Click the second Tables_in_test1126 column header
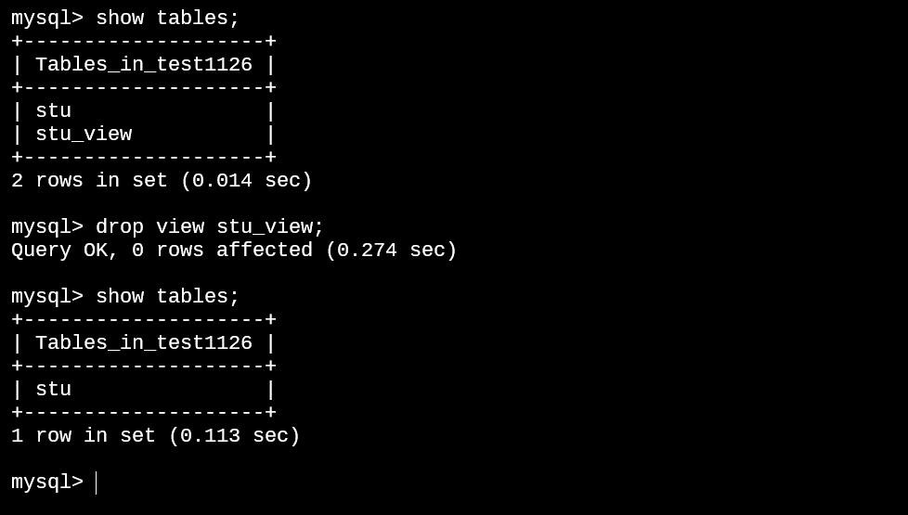Screen dimensions: 908x515 (143, 343)
